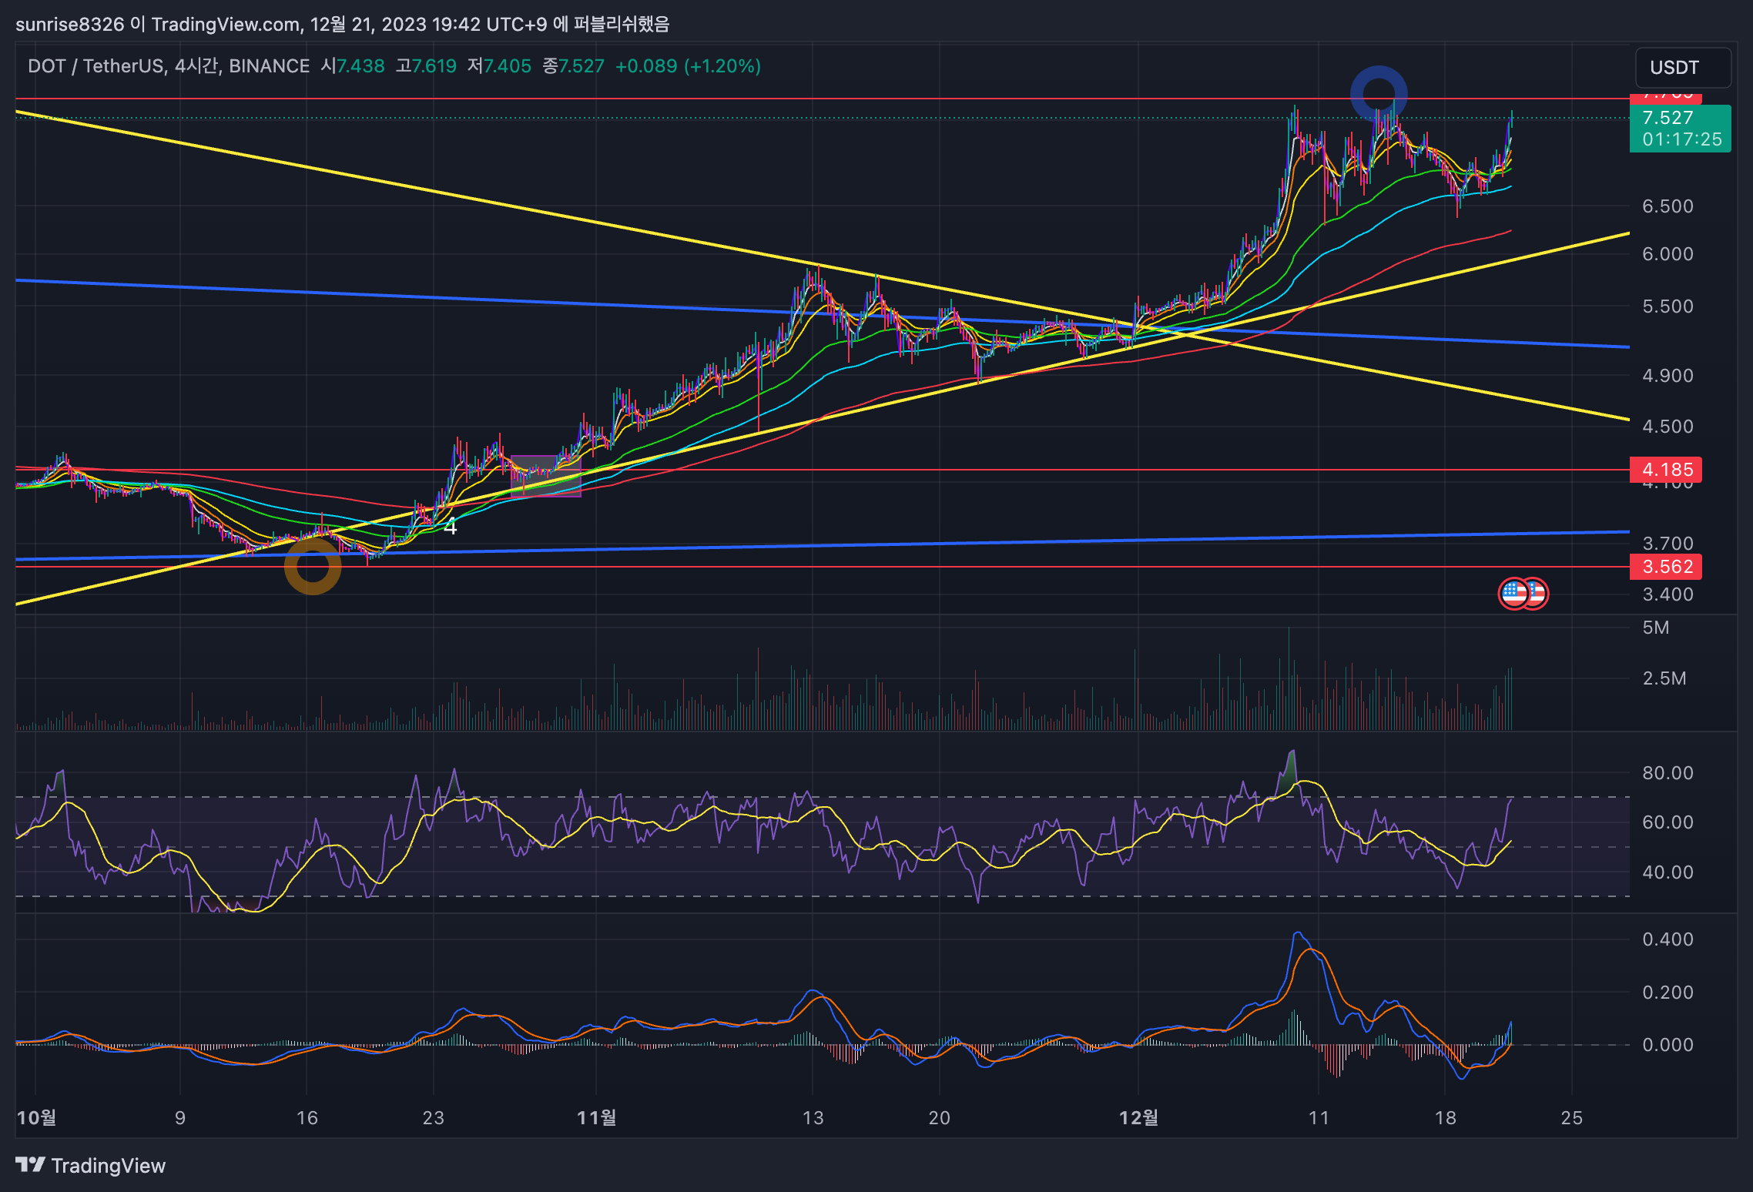1753x1192 pixels.
Task: Select the blue circle drawing near the top
Action: 1379,93
